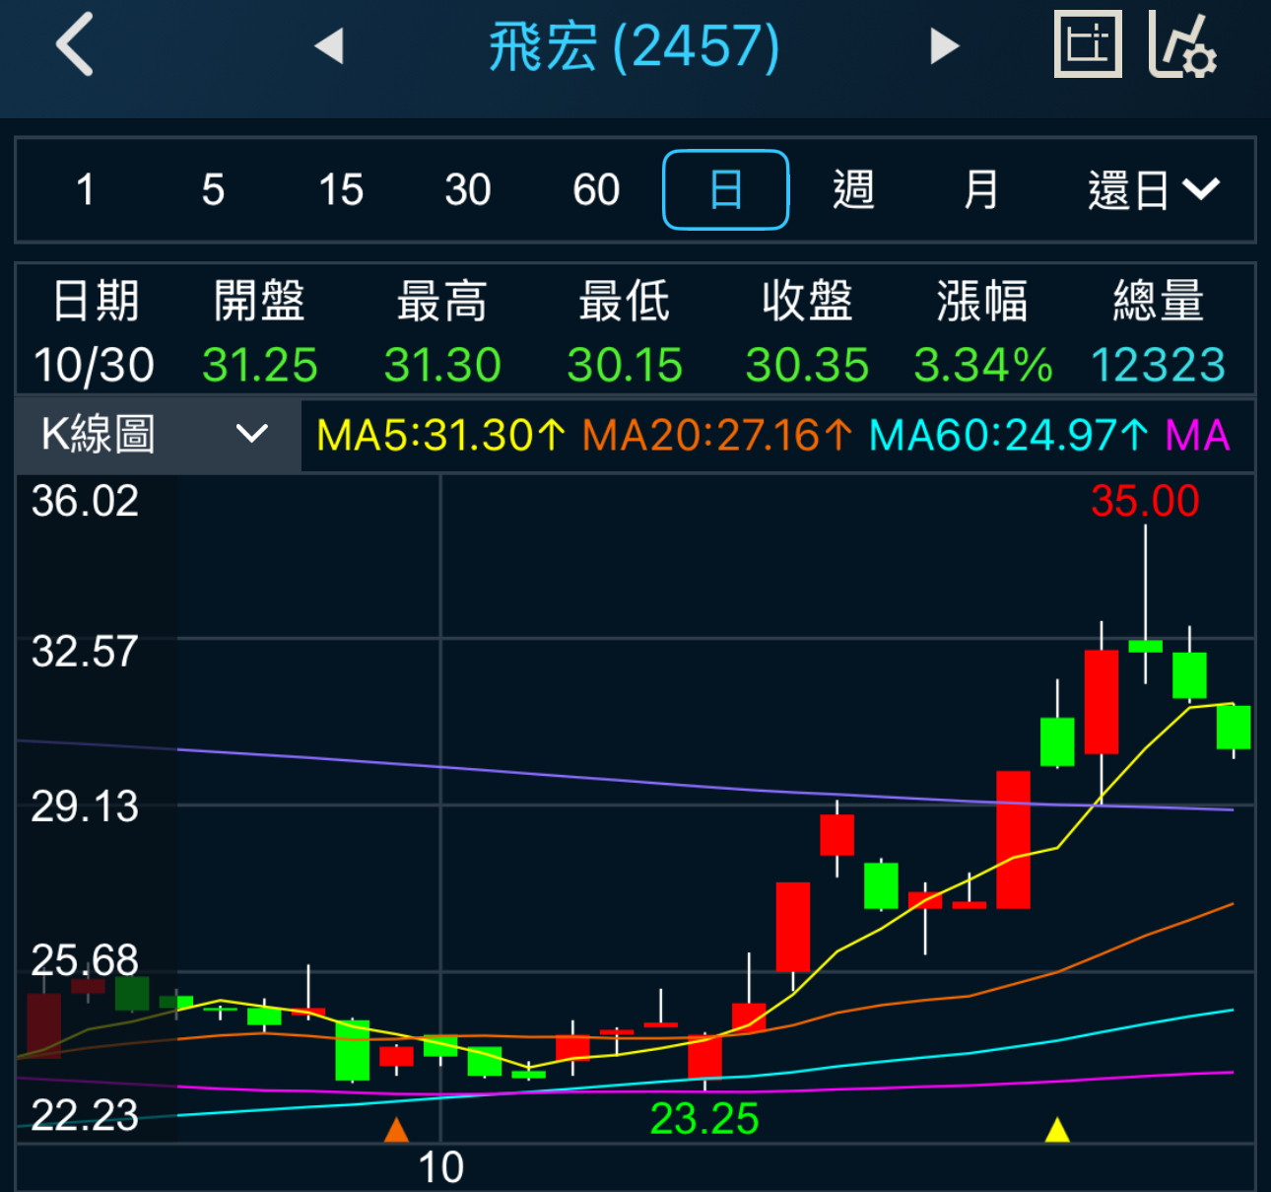The image size is (1271, 1192).
Task: Select the 1-minute chart interval
Action: click(x=86, y=190)
